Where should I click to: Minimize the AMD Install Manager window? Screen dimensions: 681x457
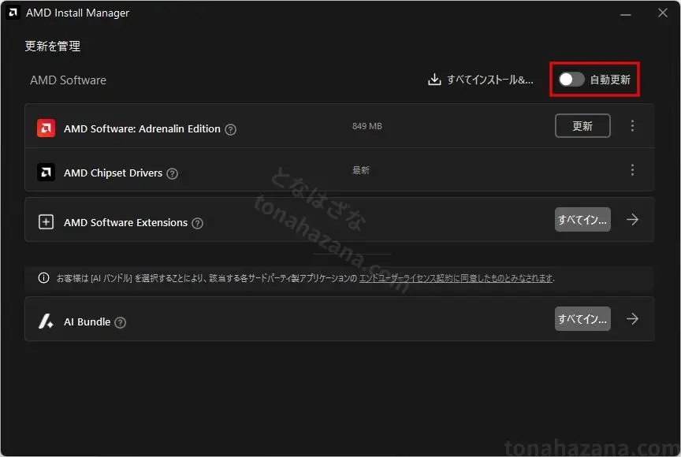pyautogui.click(x=625, y=13)
